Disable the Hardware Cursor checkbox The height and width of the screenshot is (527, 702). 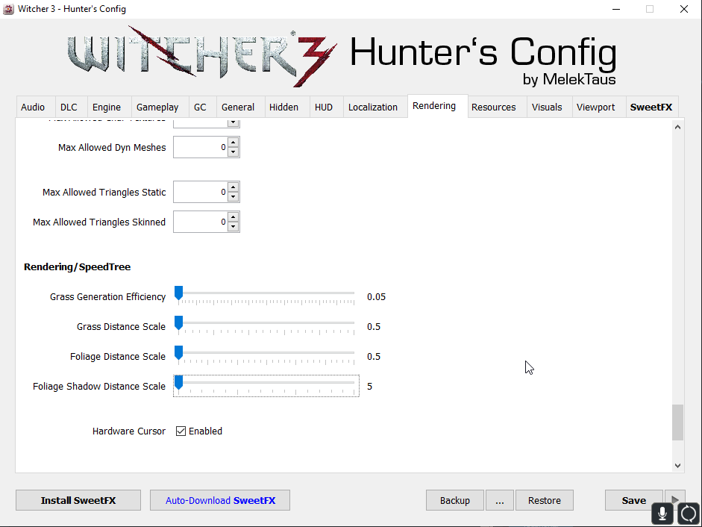pos(181,431)
